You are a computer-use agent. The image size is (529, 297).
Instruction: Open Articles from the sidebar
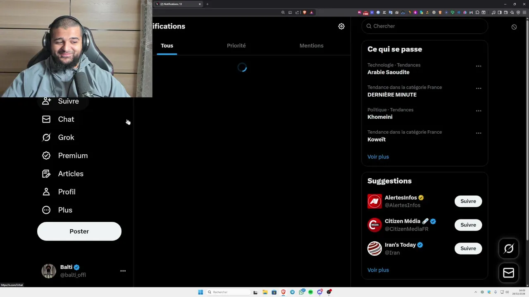click(x=62, y=174)
